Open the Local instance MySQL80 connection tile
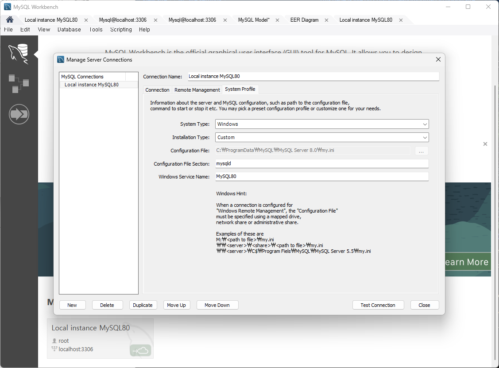 pos(100,338)
